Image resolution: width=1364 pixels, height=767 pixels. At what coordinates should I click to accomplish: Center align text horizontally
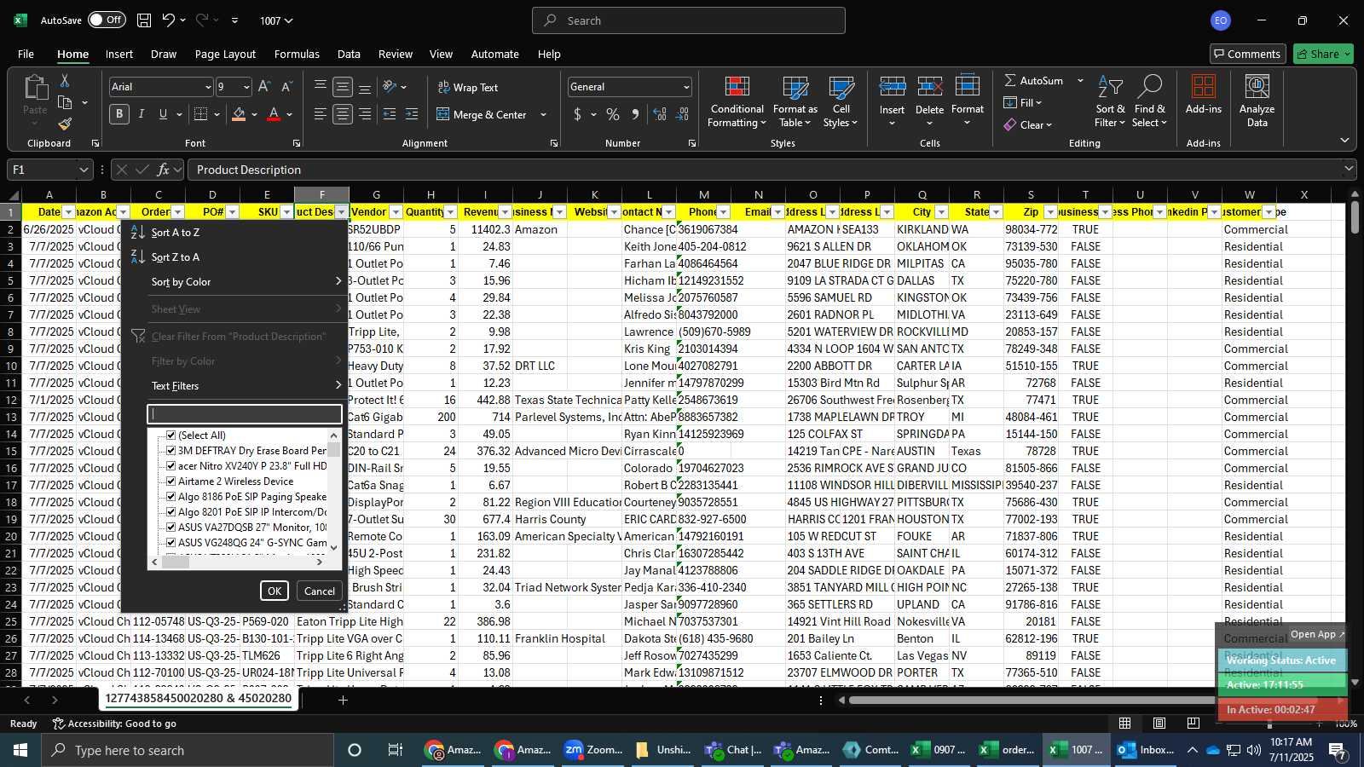point(343,114)
